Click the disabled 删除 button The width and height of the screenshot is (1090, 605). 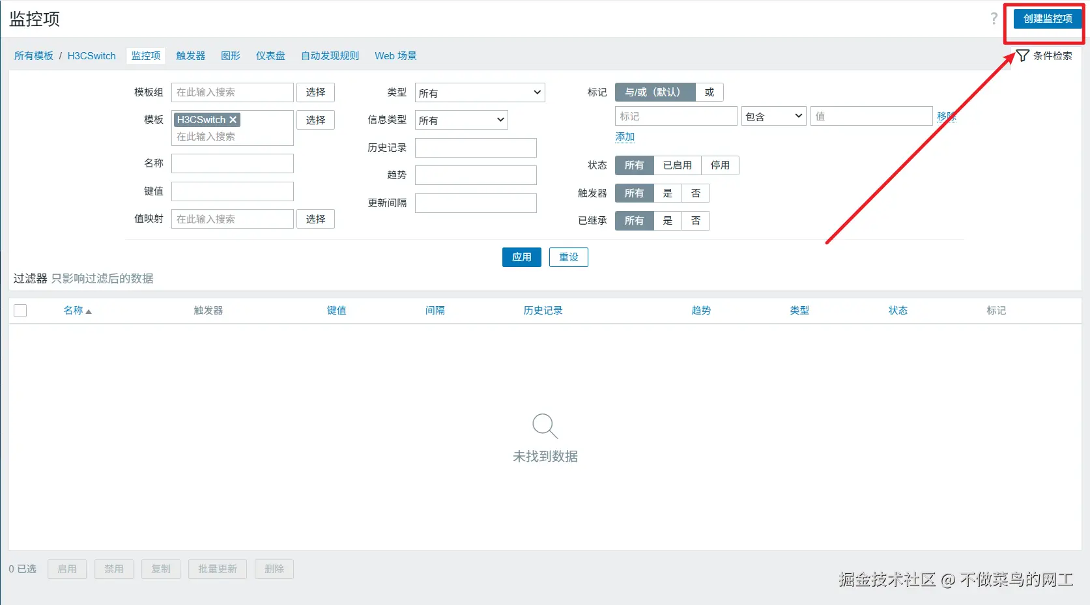click(x=274, y=569)
